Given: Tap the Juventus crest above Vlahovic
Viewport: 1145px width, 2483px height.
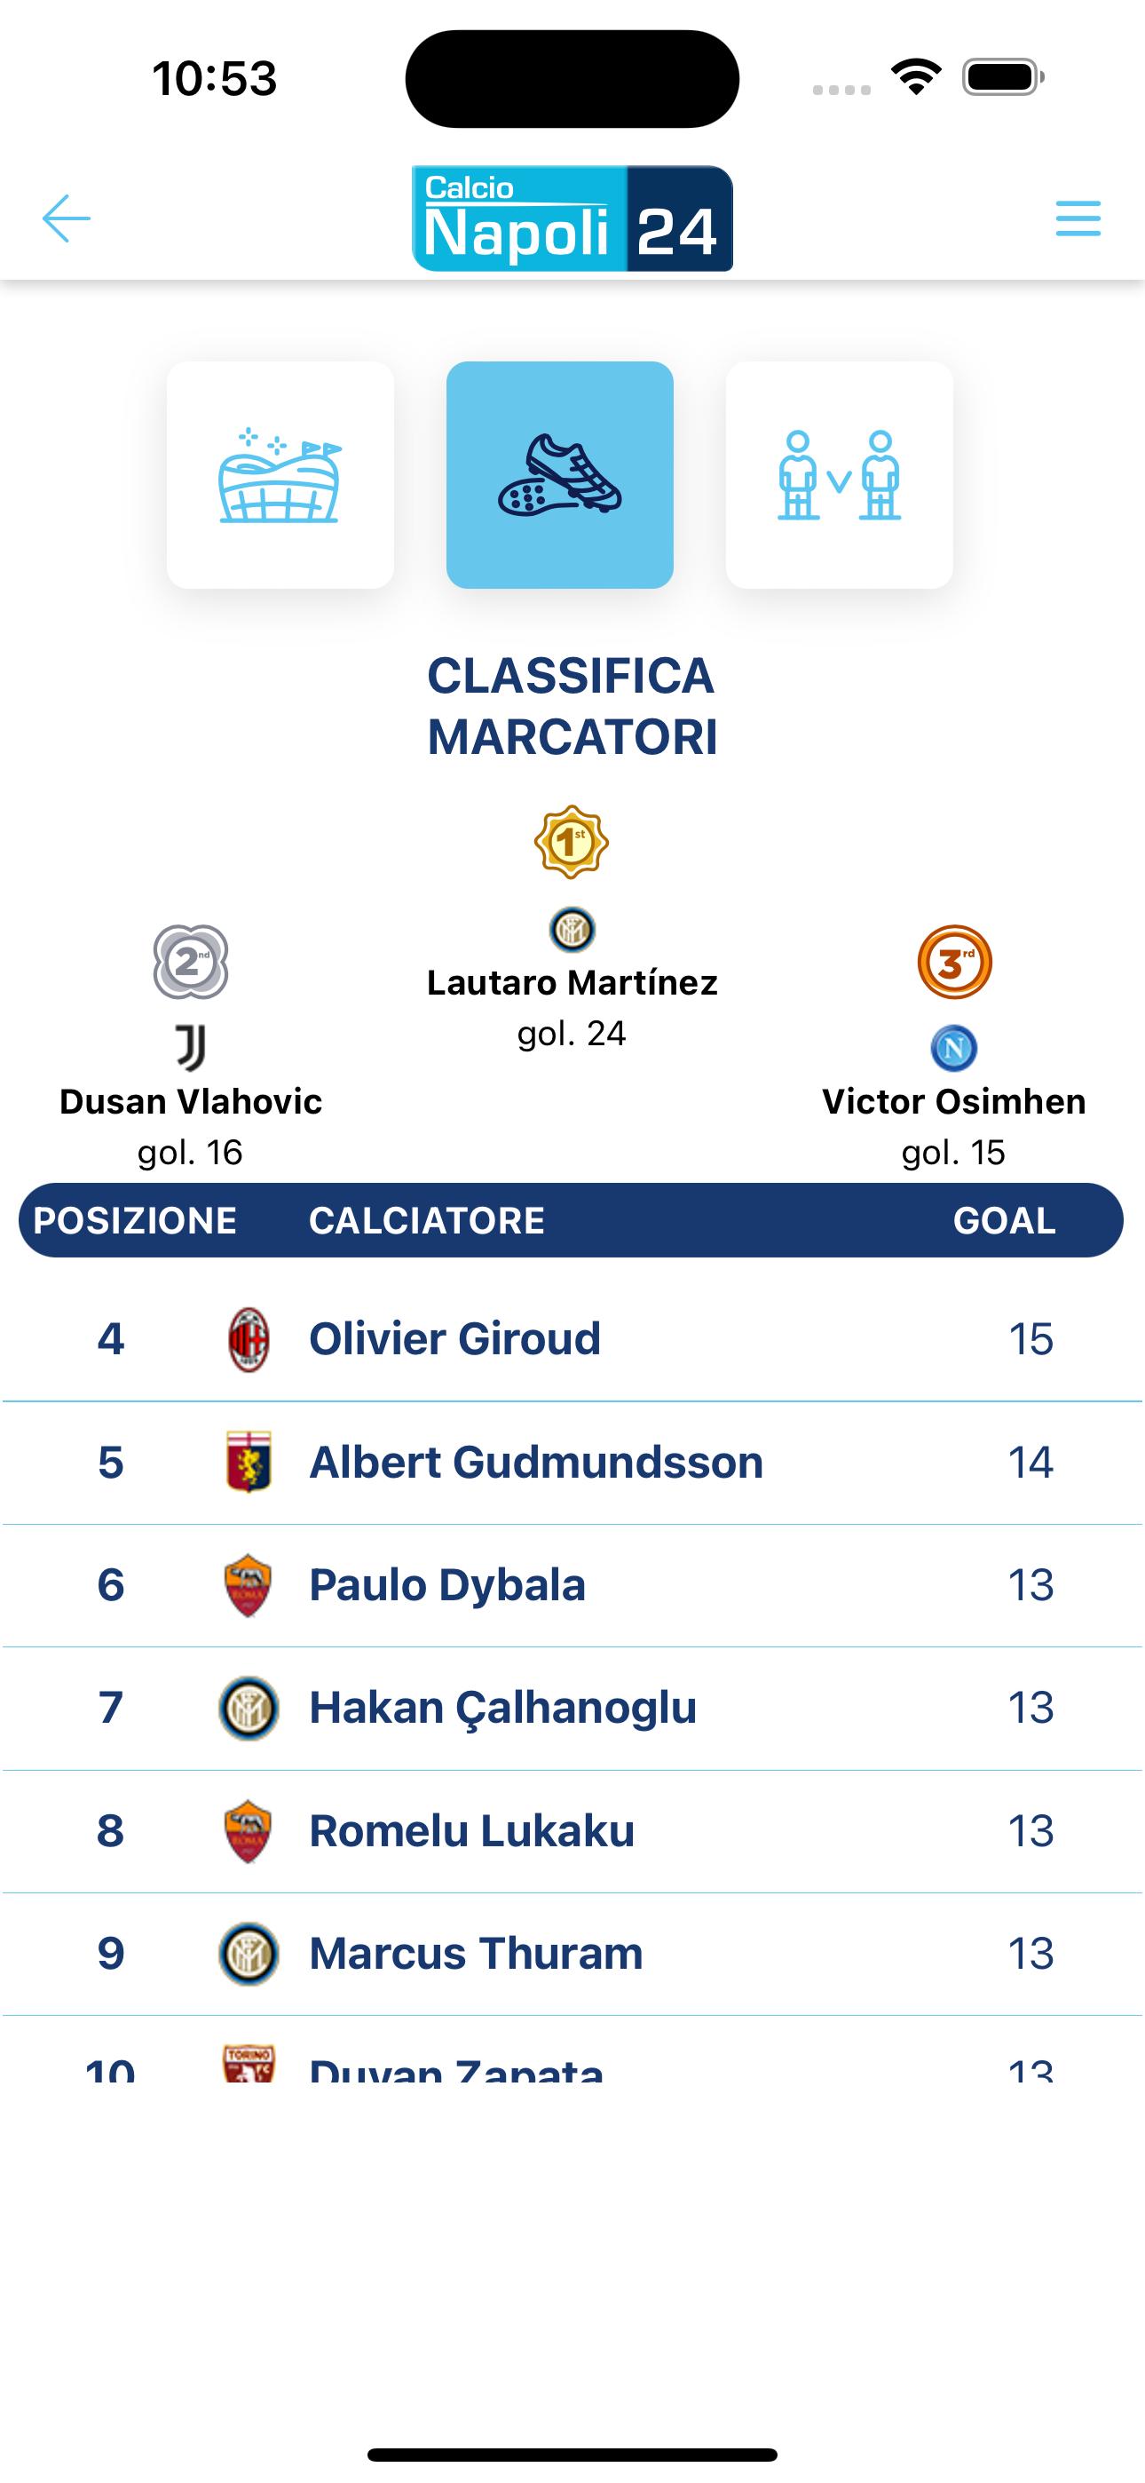Looking at the screenshot, I should click(191, 1048).
